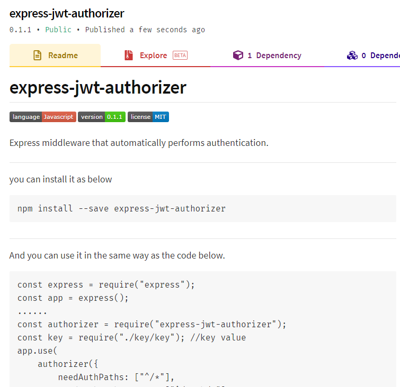Click the Readme document icon

tap(37, 56)
